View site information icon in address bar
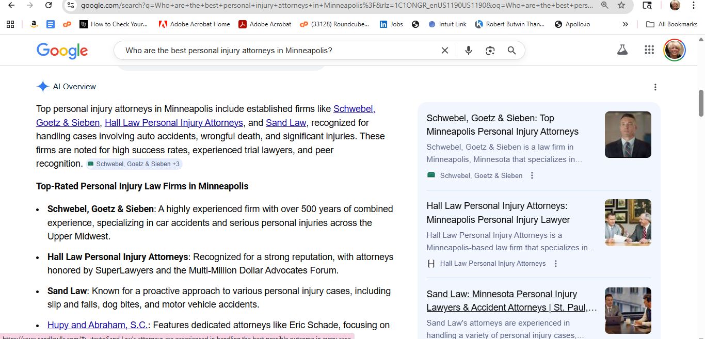Screen dimensions: 705x339 click(x=71, y=5)
